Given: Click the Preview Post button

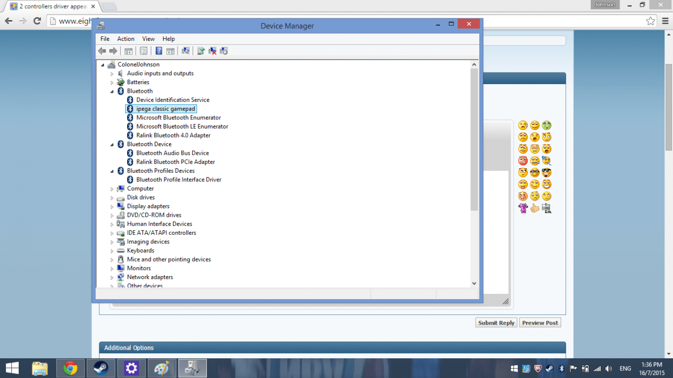Looking at the screenshot, I should pos(540,323).
